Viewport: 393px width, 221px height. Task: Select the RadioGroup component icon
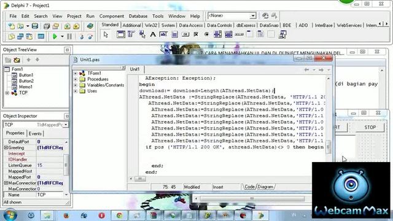pos(260,34)
